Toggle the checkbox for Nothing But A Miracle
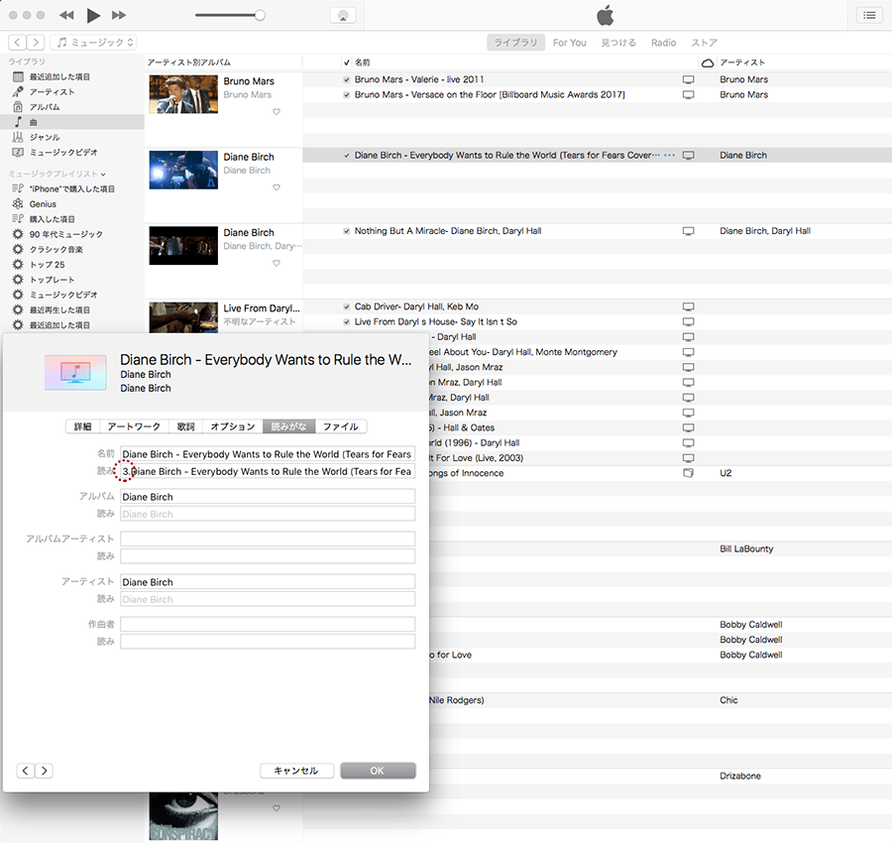 pos(347,231)
